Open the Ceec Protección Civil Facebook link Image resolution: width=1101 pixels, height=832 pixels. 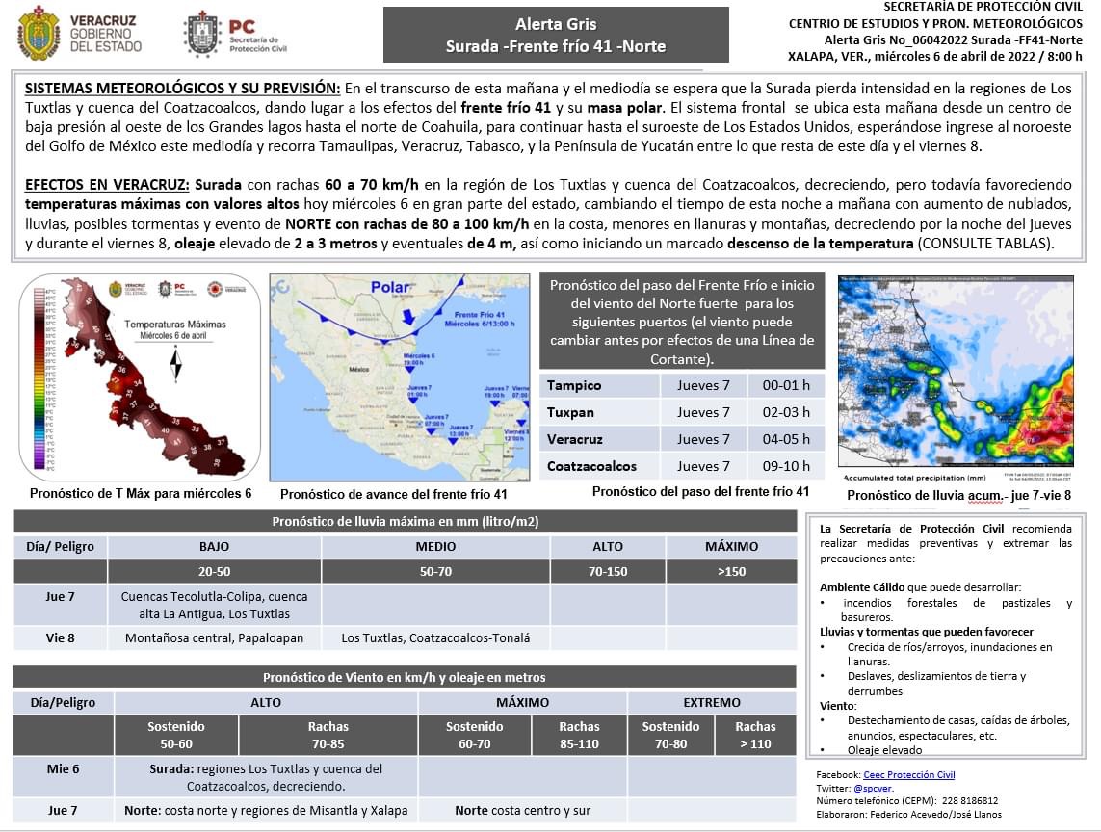[x=908, y=774]
